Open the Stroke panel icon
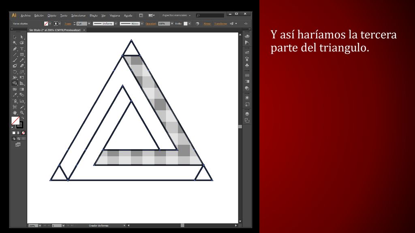The height and width of the screenshot is (233, 415). tap(247, 75)
